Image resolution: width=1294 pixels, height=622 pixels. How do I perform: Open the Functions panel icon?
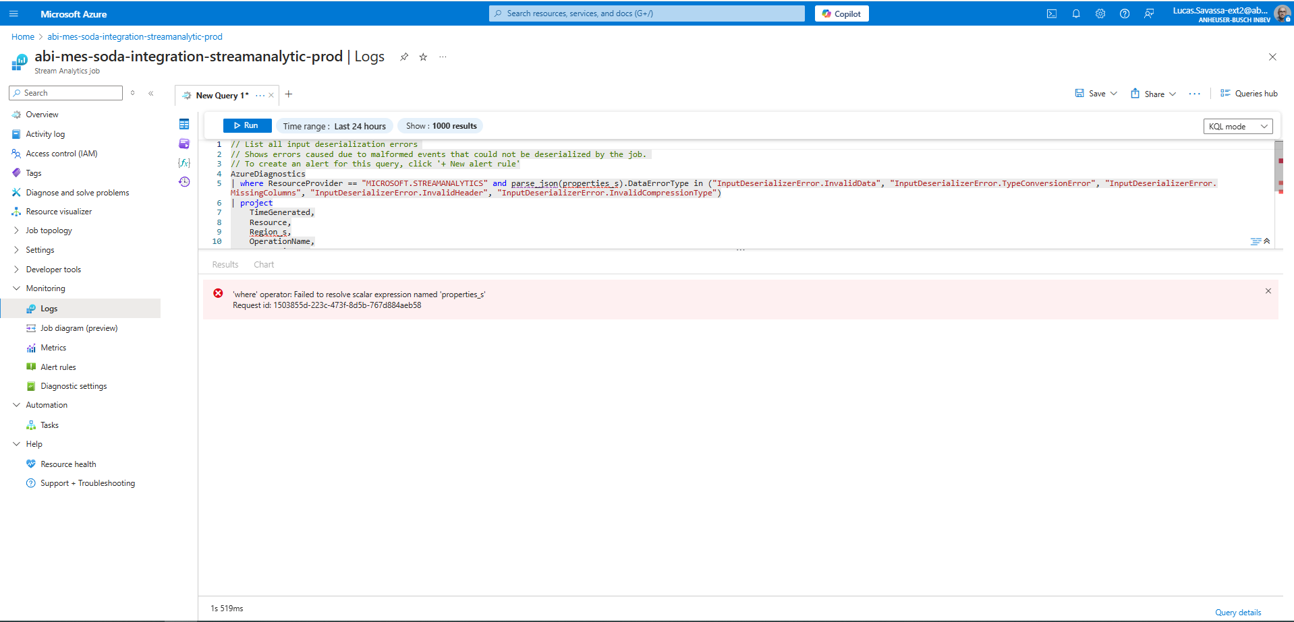(184, 162)
